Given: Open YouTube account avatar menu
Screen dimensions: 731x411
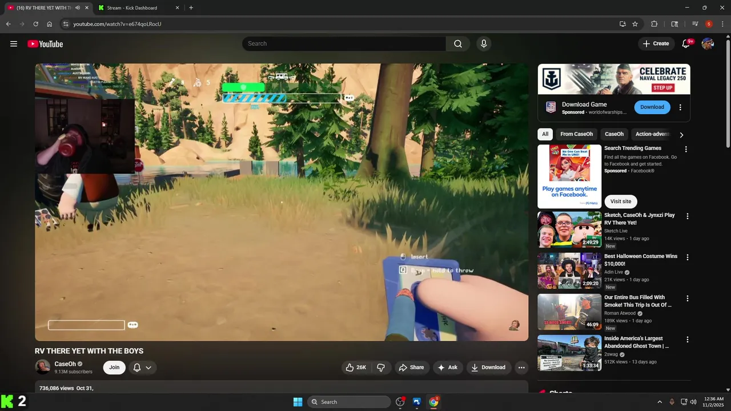Looking at the screenshot, I should (708, 44).
